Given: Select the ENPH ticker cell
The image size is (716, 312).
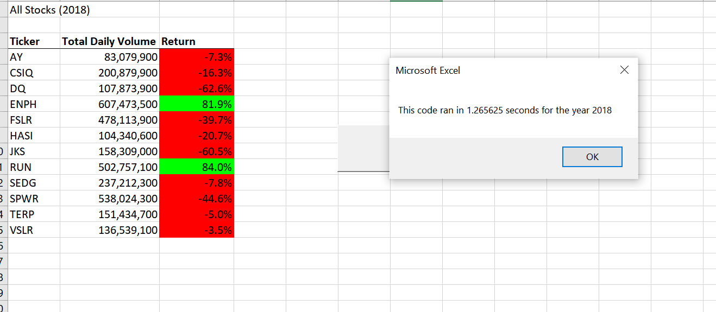Looking at the screenshot, I should 34,104.
